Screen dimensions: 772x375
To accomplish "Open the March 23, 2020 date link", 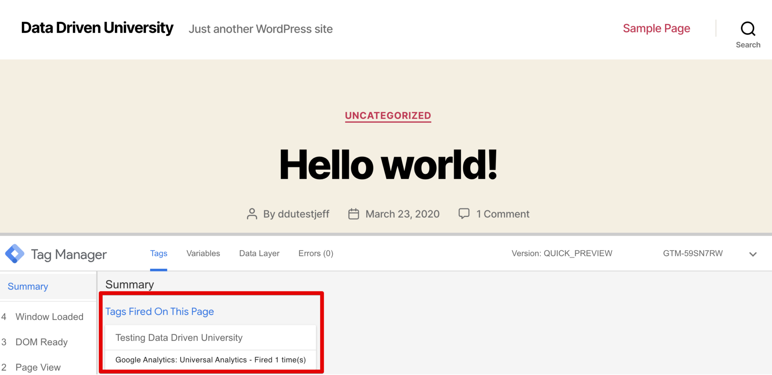I will 403,214.
